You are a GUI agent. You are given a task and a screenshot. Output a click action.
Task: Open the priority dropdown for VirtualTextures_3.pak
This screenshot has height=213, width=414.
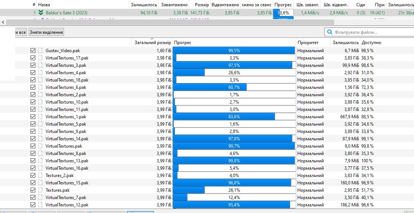pyautogui.click(x=313, y=65)
